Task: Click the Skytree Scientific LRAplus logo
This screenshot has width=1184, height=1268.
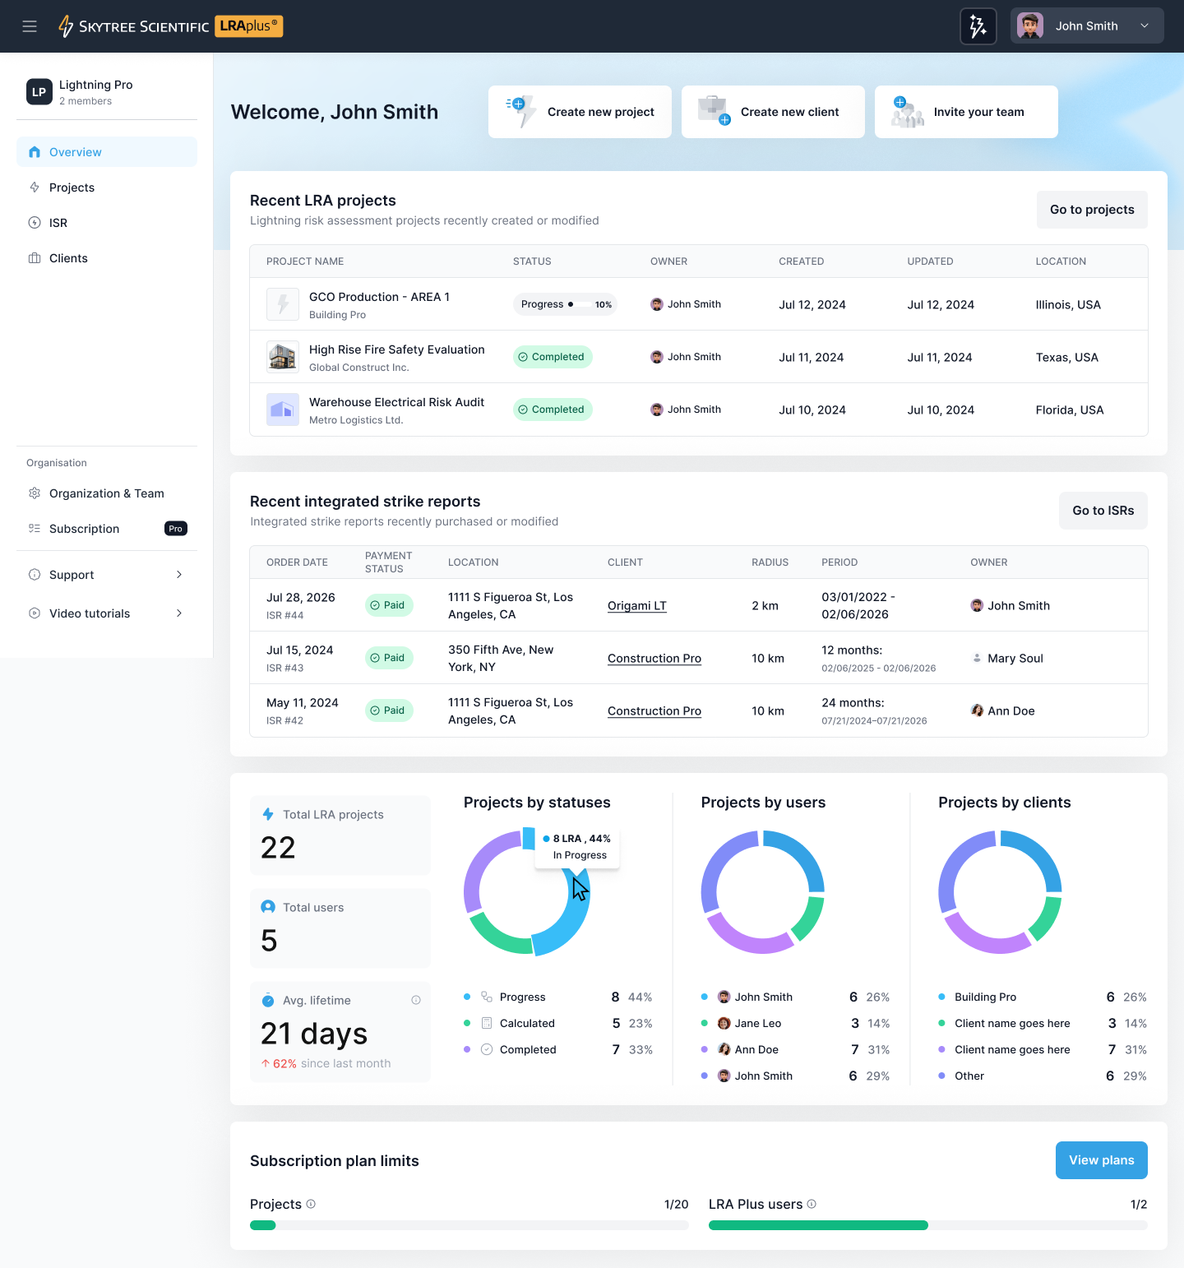Action: coord(170,26)
